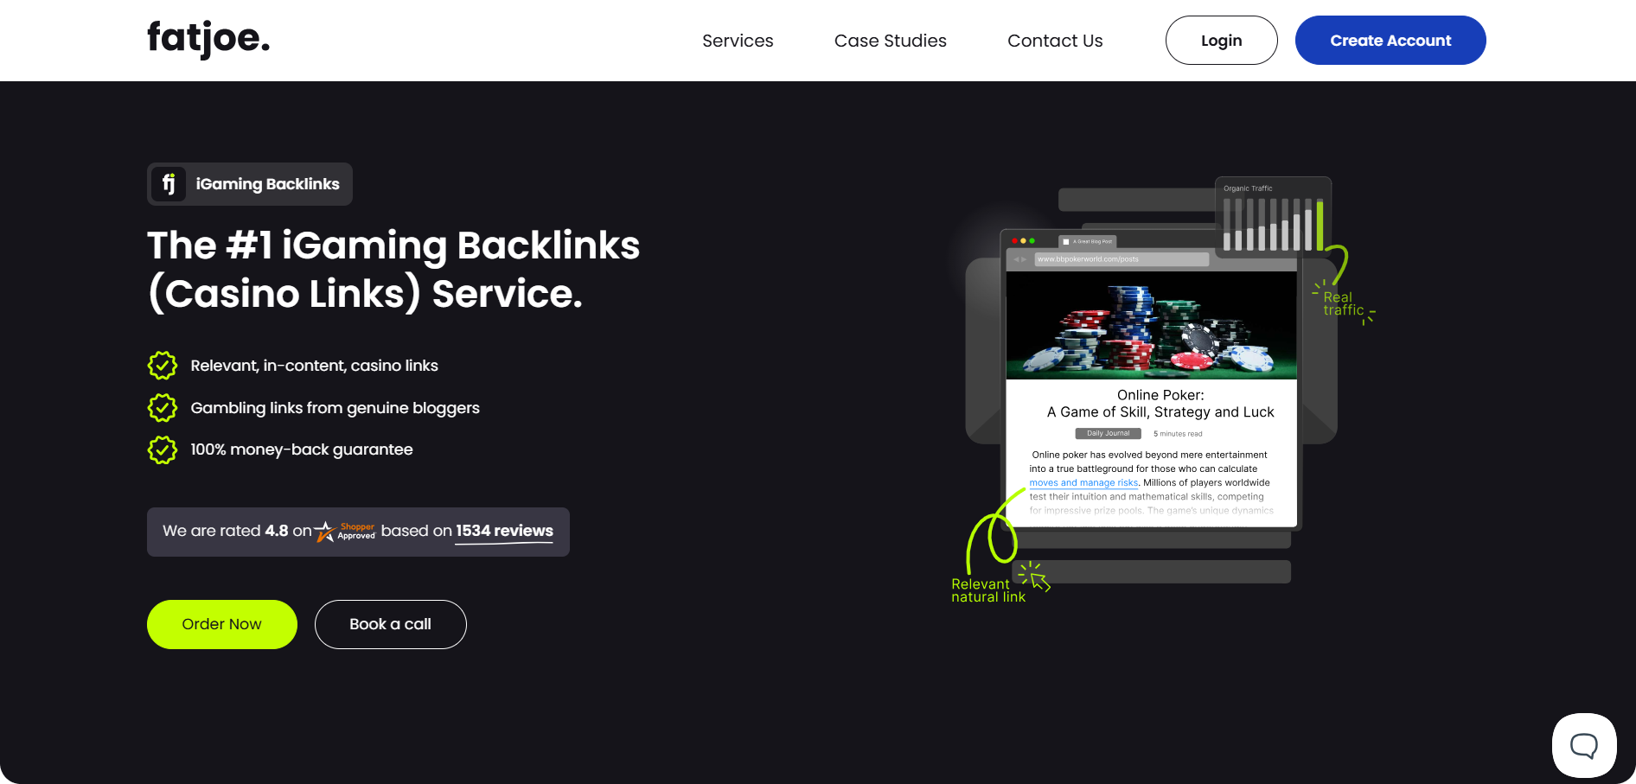Viewport: 1636px width, 784px height.
Task: Select Case Studies in the navigation
Action: 890,40
